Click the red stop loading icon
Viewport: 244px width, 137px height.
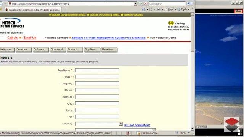pos(145,3)
